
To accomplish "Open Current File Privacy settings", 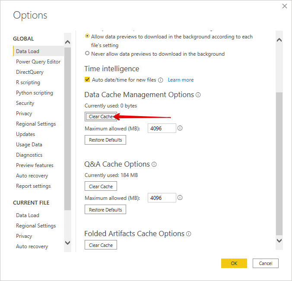I will (x=24, y=236).
